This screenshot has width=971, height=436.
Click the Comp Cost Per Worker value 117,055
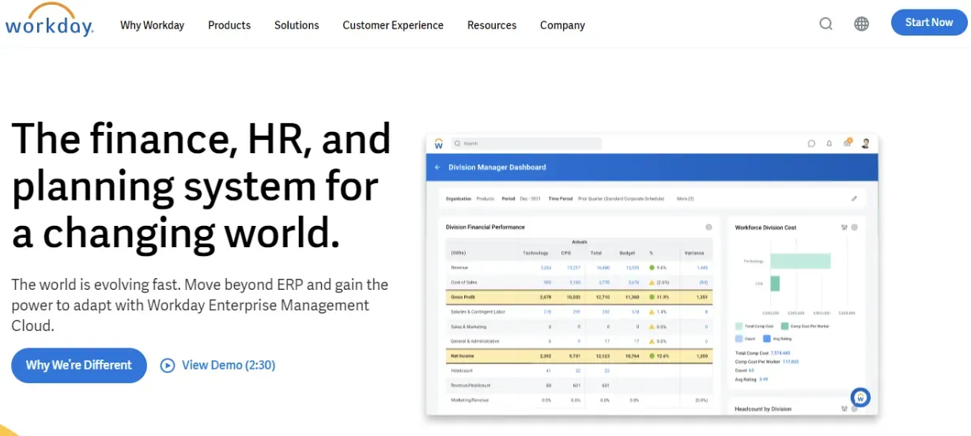coord(791,361)
